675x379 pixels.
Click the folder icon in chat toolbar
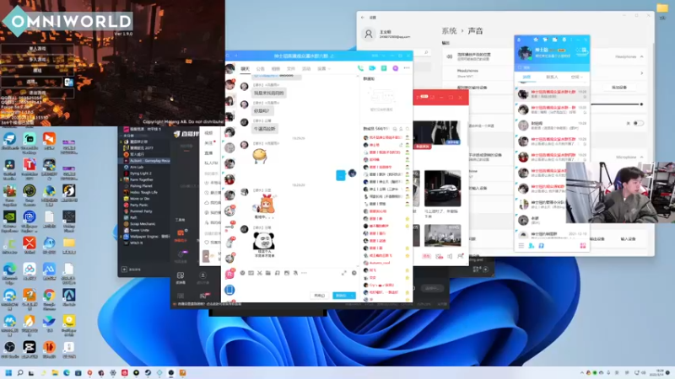268,273
